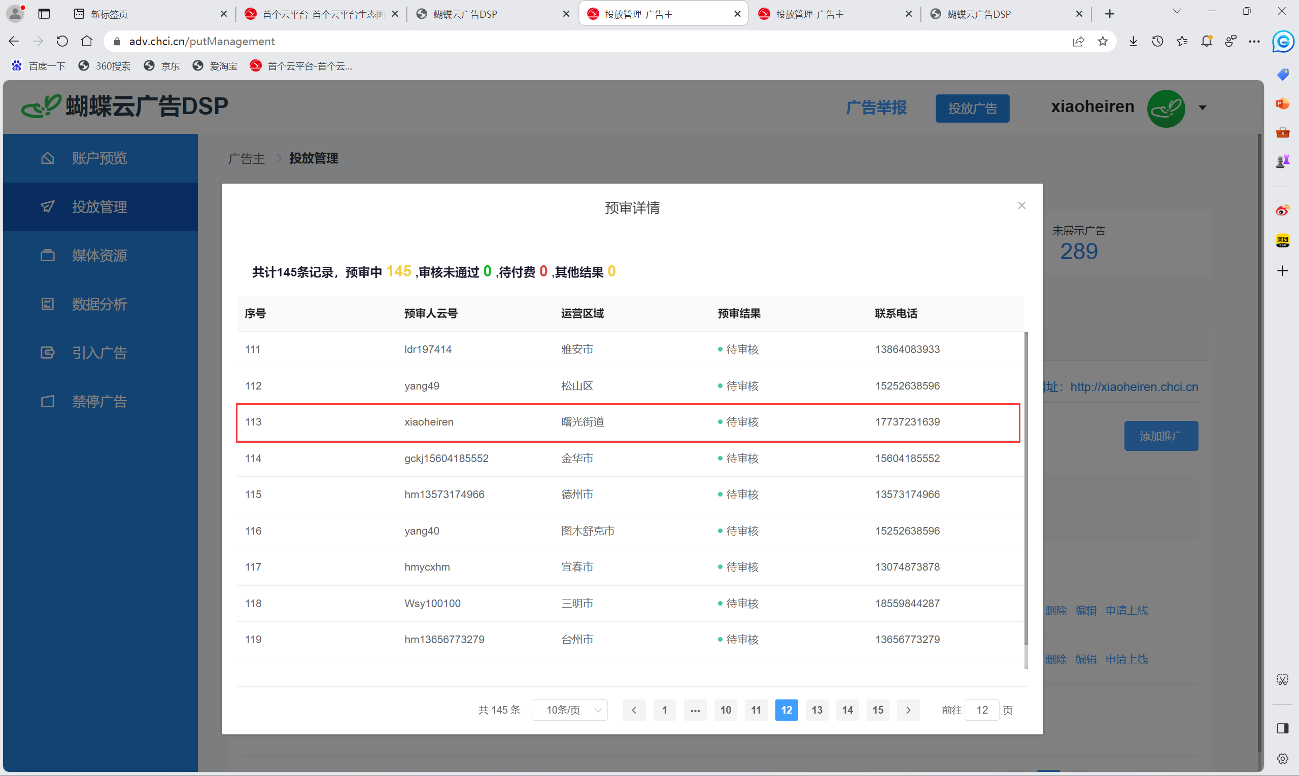Click the pagination ellipsis button

pyautogui.click(x=695, y=710)
